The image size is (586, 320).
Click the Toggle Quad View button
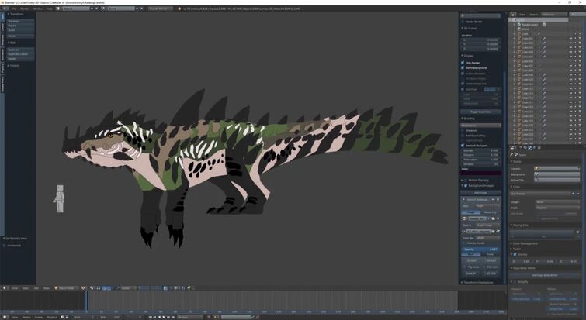[480, 112]
